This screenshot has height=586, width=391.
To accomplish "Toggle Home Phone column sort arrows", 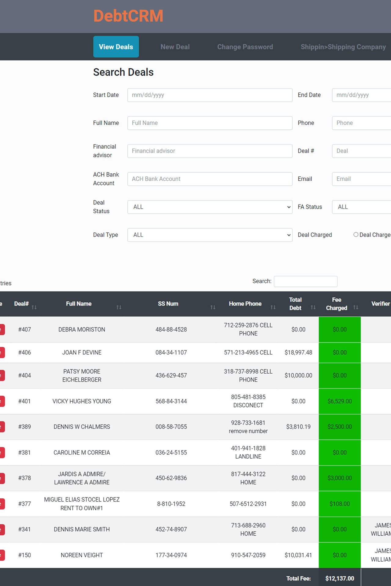I will 273,307.
